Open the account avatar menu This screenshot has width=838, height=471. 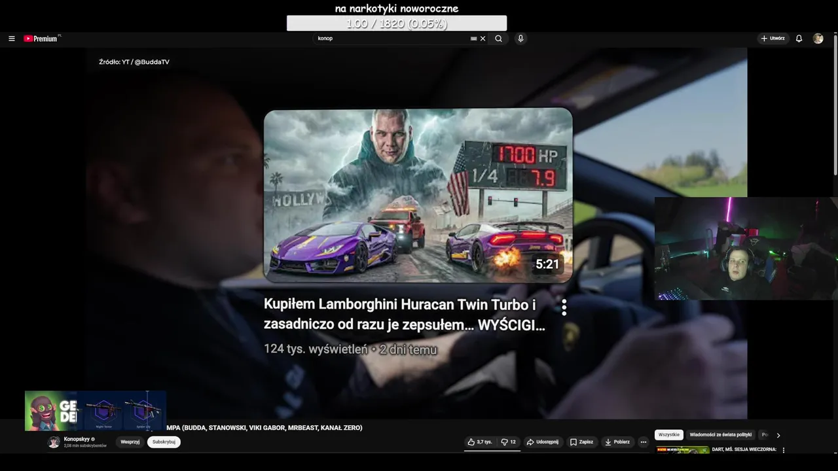coord(818,39)
